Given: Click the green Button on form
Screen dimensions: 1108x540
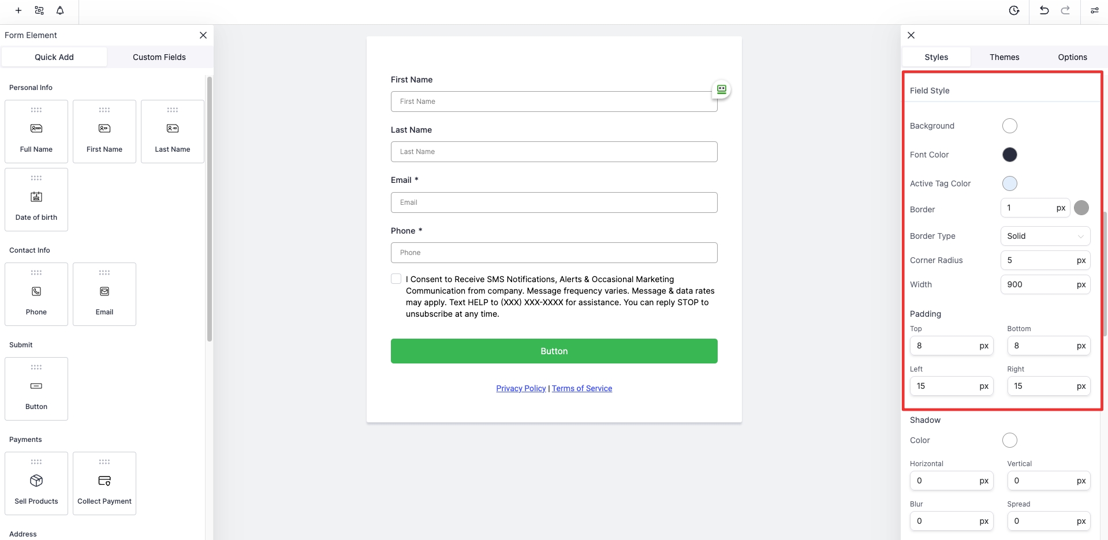Looking at the screenshot, I should [554, 351].
